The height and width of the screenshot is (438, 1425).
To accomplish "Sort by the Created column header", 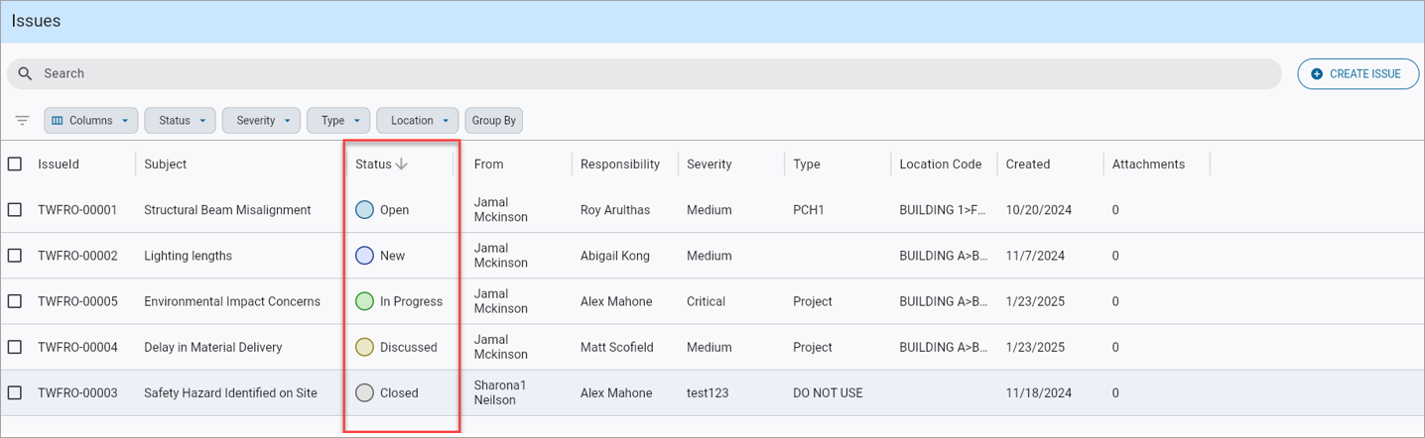I will point(1028,164).
